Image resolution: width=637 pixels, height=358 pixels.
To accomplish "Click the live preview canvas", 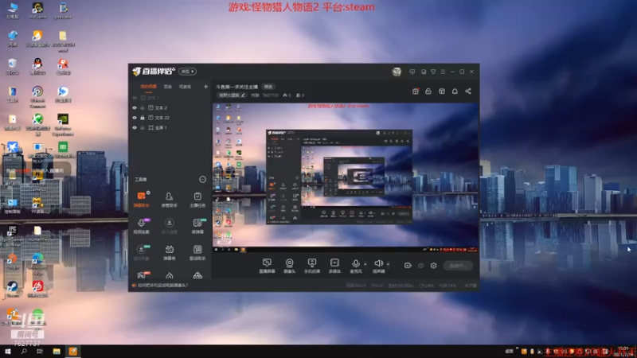I will 346,177.
